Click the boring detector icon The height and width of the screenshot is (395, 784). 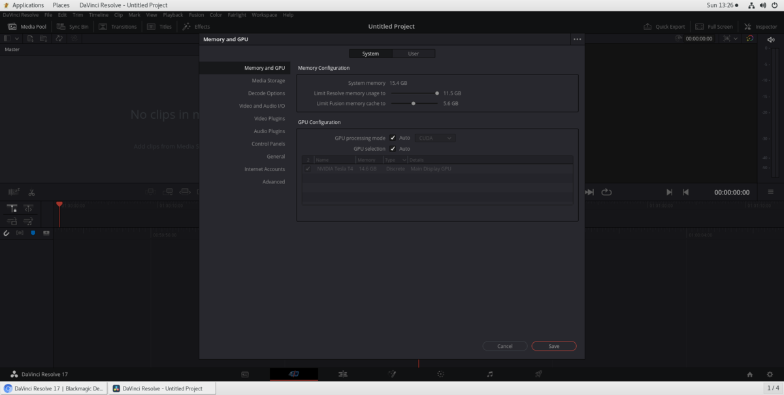click(14, 192)
